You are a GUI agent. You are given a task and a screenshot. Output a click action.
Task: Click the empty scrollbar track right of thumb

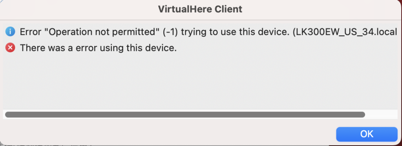(382, 115)
